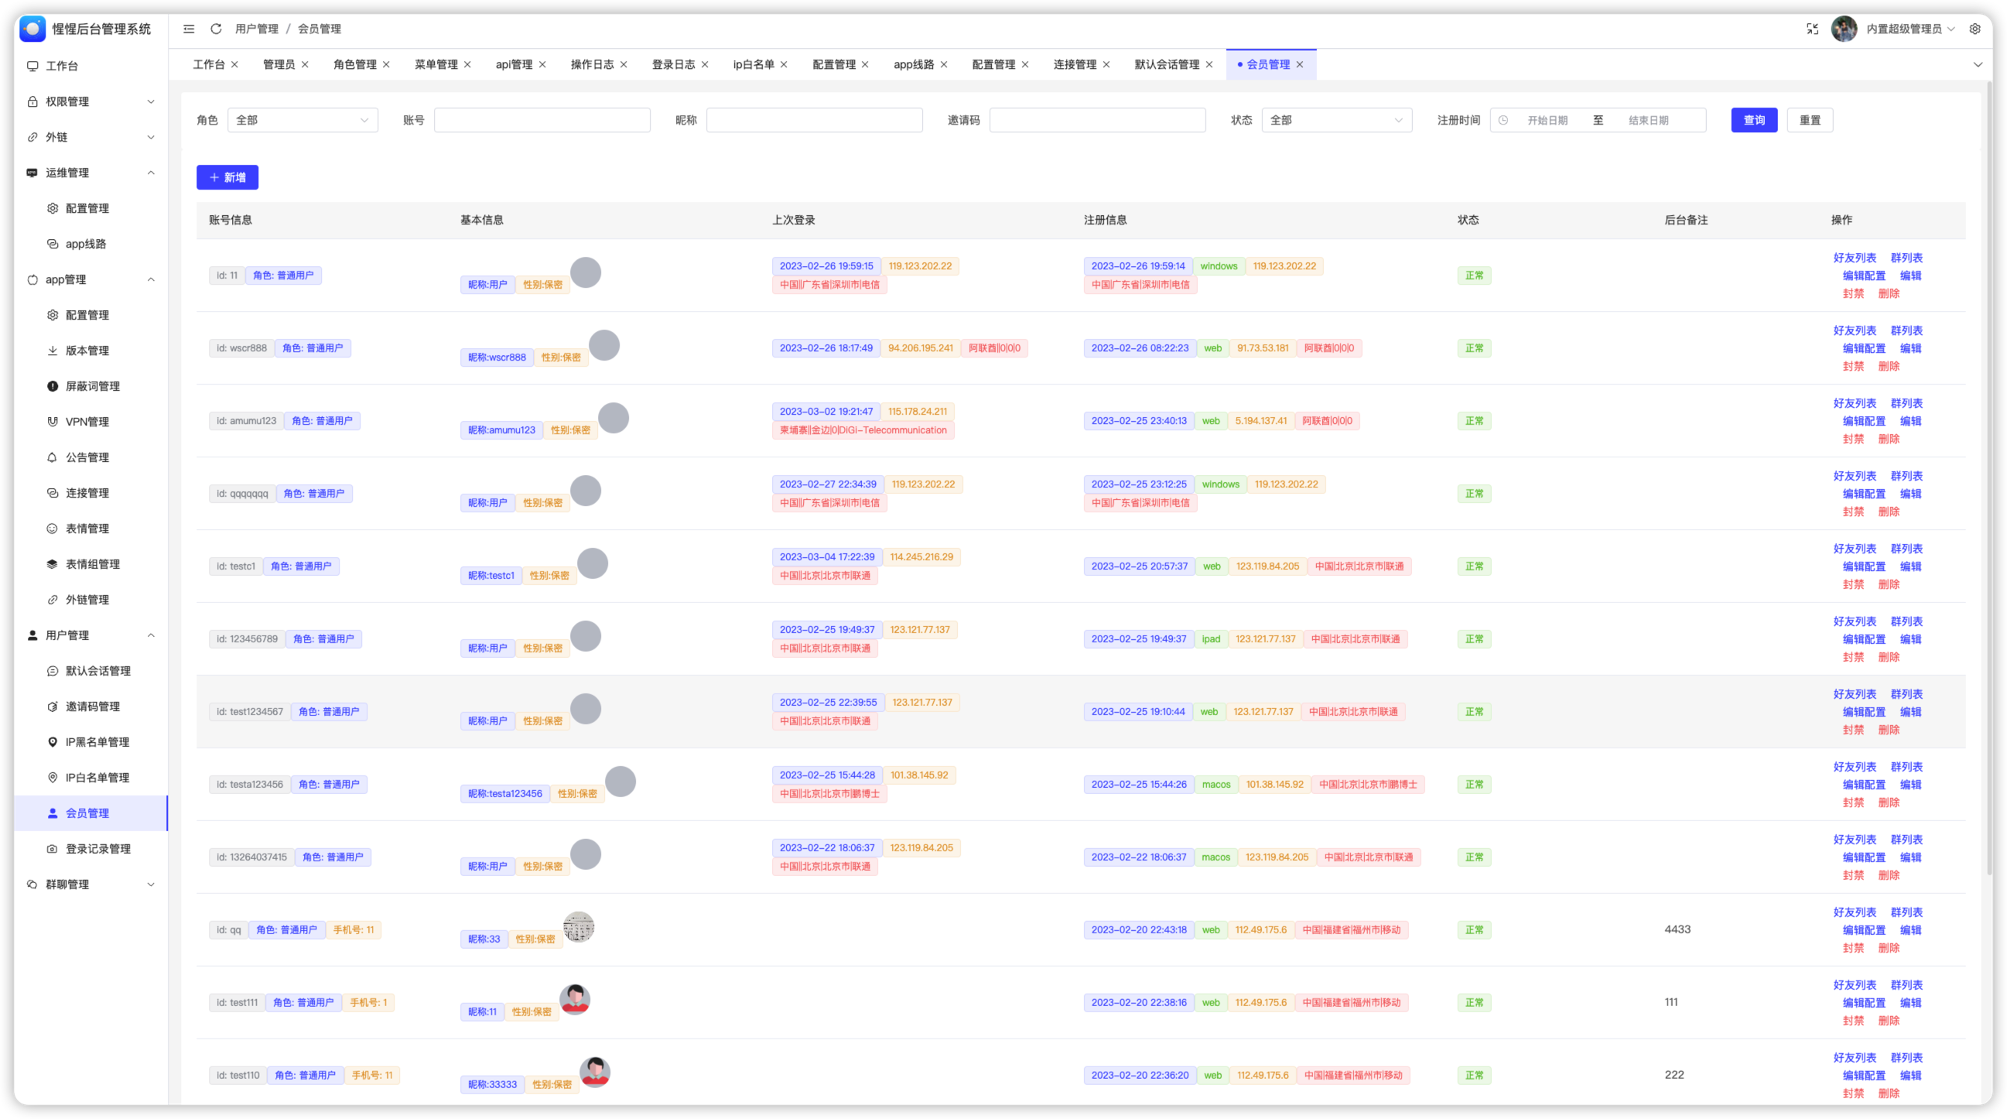The image size is (2007, 1119).
Task: Close the ip白名单 tab
Action: pos(784,65)
